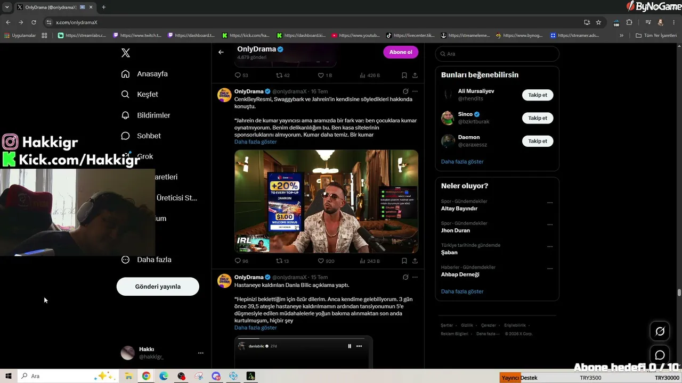Show more suggested accounts to follow
The image size is (682, 383).
462,162
